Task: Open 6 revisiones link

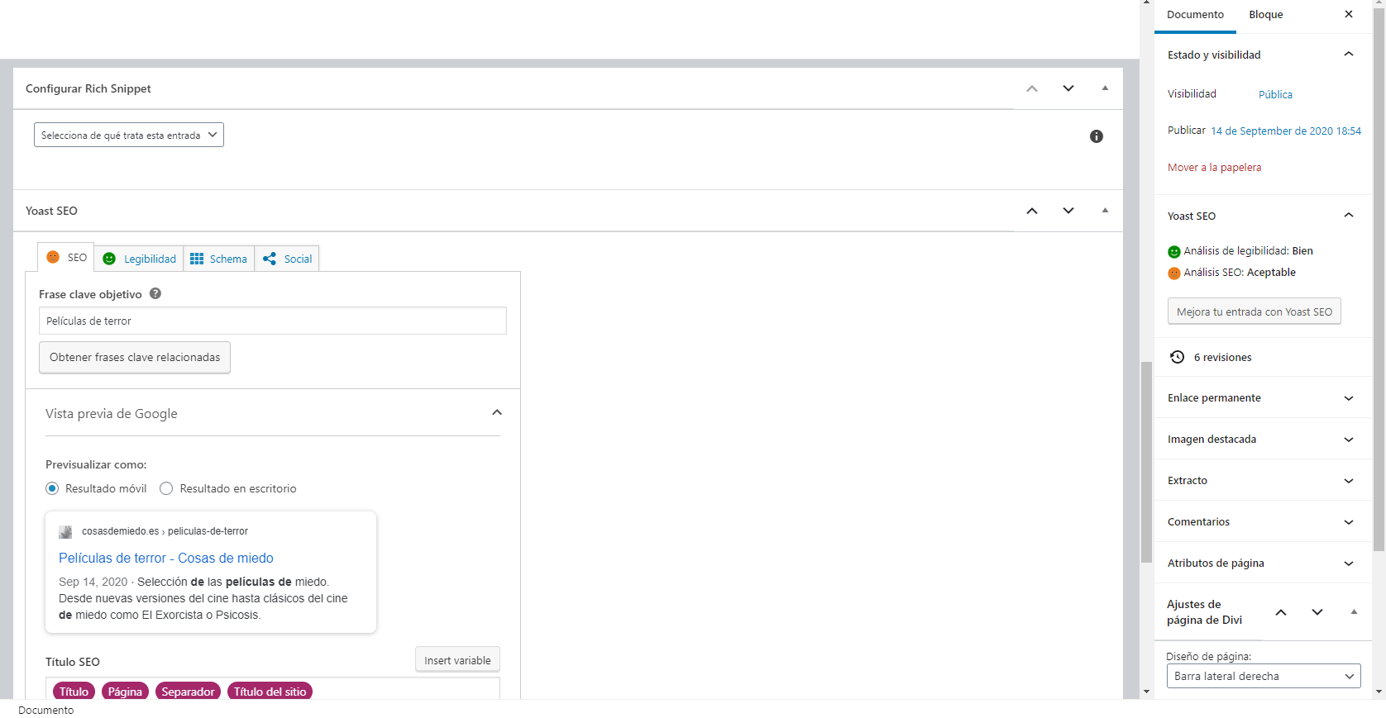Action: [x=1222, y=358]
